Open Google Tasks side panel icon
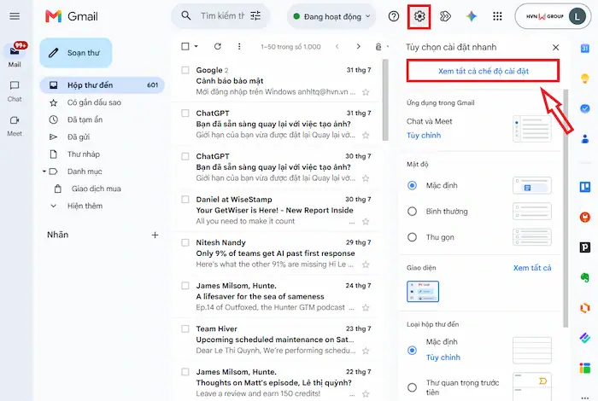 [x=584, y=108]
